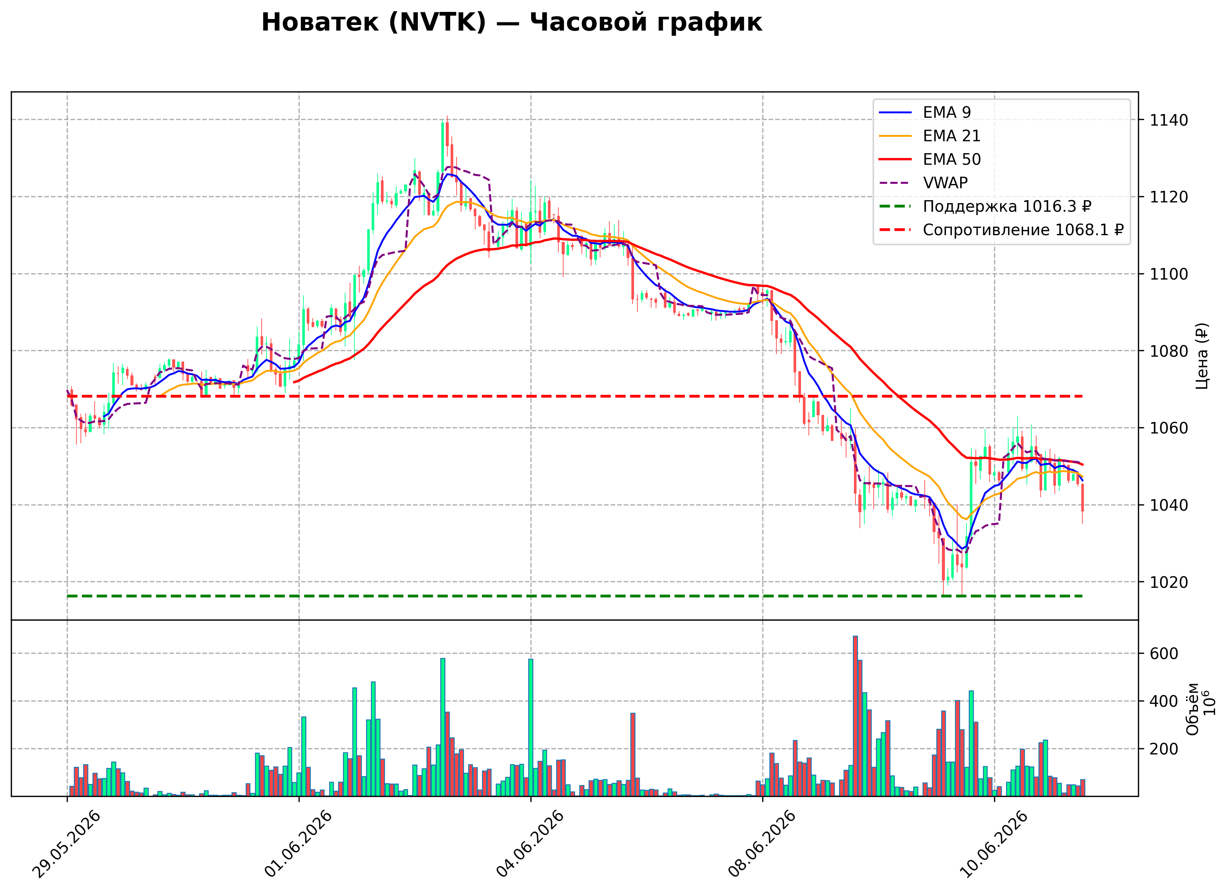1230x892 pixels.
Task: Click the date label "10.06.2026"
Action: coord(994,844)
